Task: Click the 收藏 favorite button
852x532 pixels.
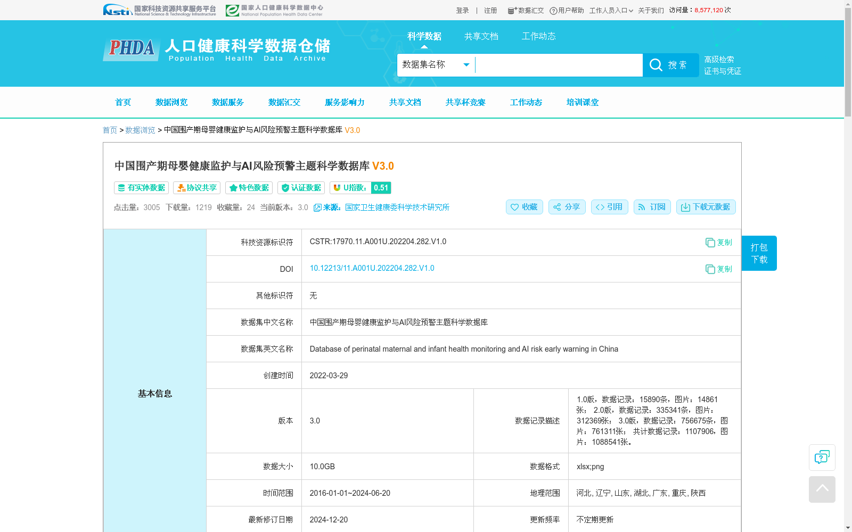Action: pos(524,207)
